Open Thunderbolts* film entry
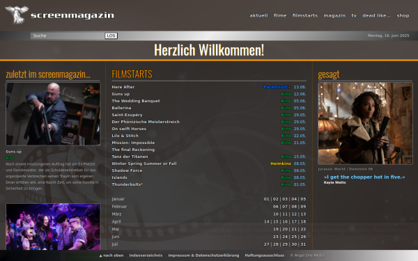418x261 pixels. (127, 184)
